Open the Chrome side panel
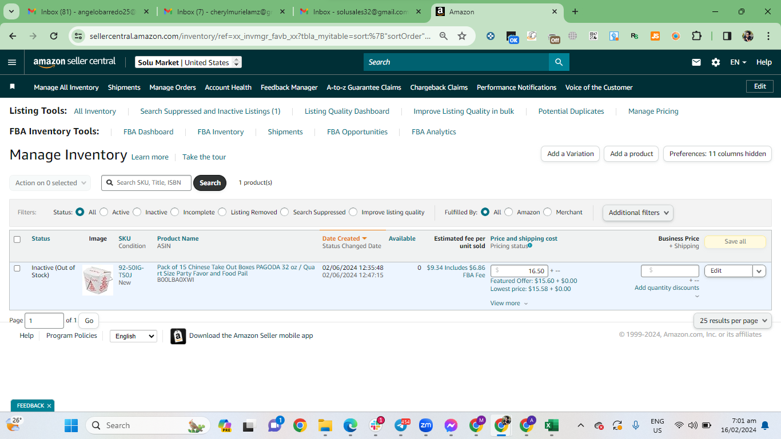781x439 pixels. coord(727,36)
